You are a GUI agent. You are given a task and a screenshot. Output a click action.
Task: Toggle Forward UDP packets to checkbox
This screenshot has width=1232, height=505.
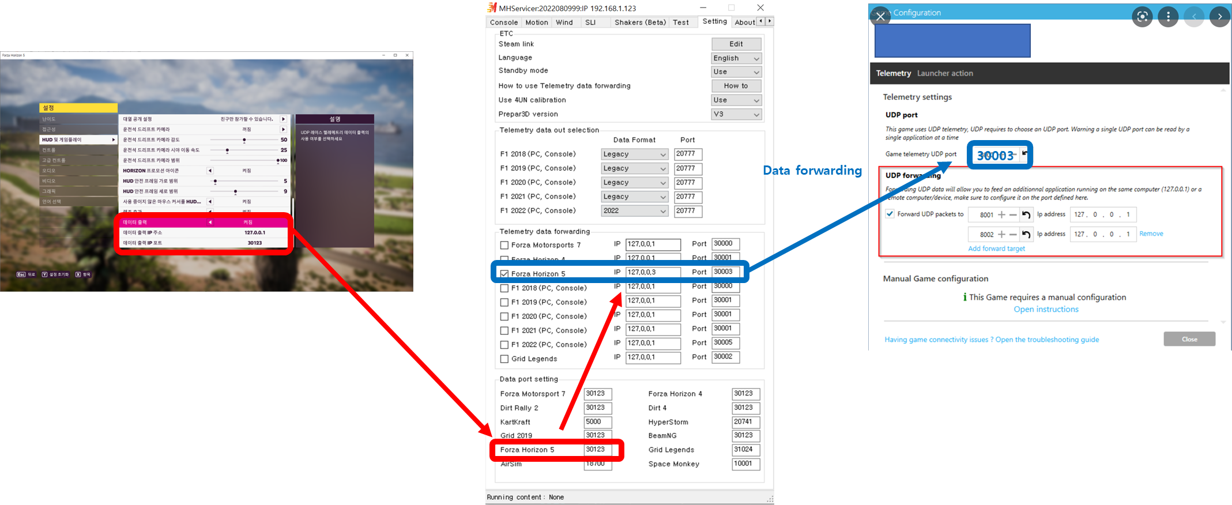[890, 214]
